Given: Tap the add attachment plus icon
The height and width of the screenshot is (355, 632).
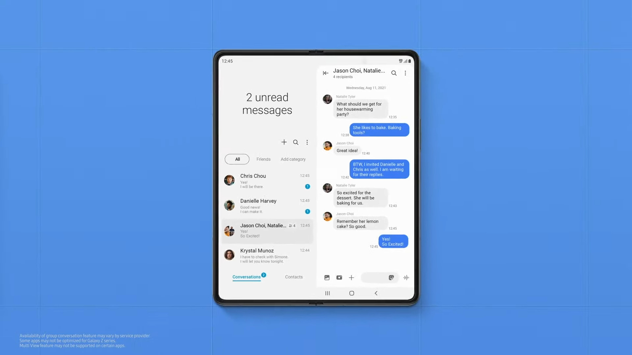Looking at the screenshot, I should (351, 277).
